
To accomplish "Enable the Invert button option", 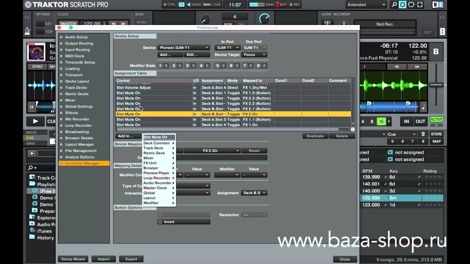I will click(x=184, y=222).
